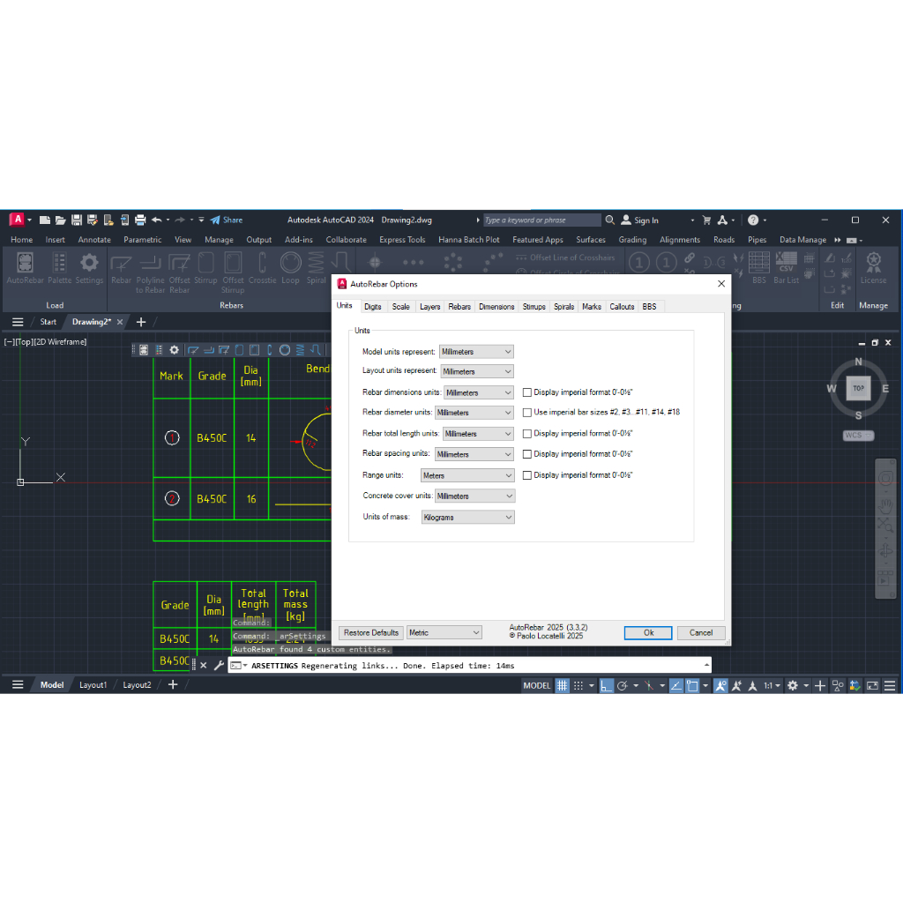Switch to the Callouts tab
The image size is (903, 903).
click(x=622, y=307)
